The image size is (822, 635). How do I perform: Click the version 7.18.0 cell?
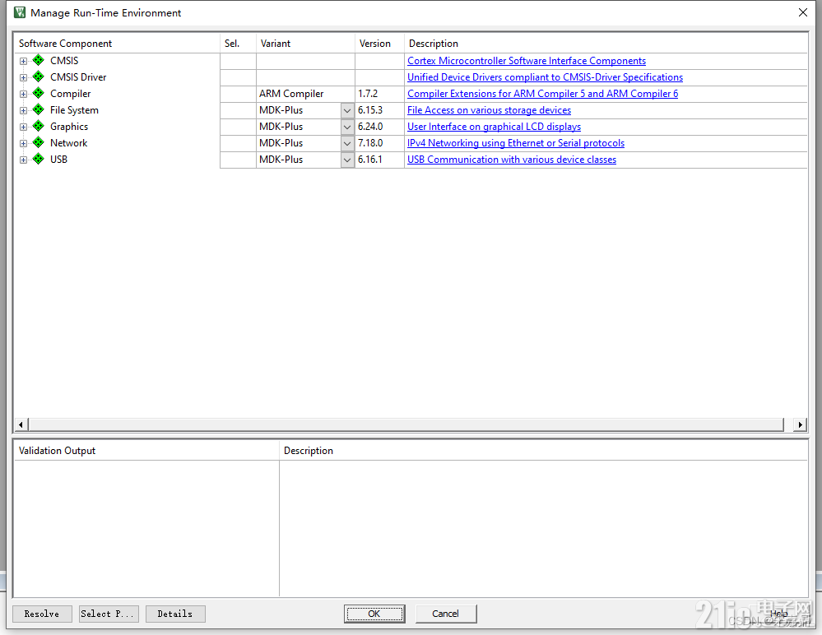click(x=379, y=143)
